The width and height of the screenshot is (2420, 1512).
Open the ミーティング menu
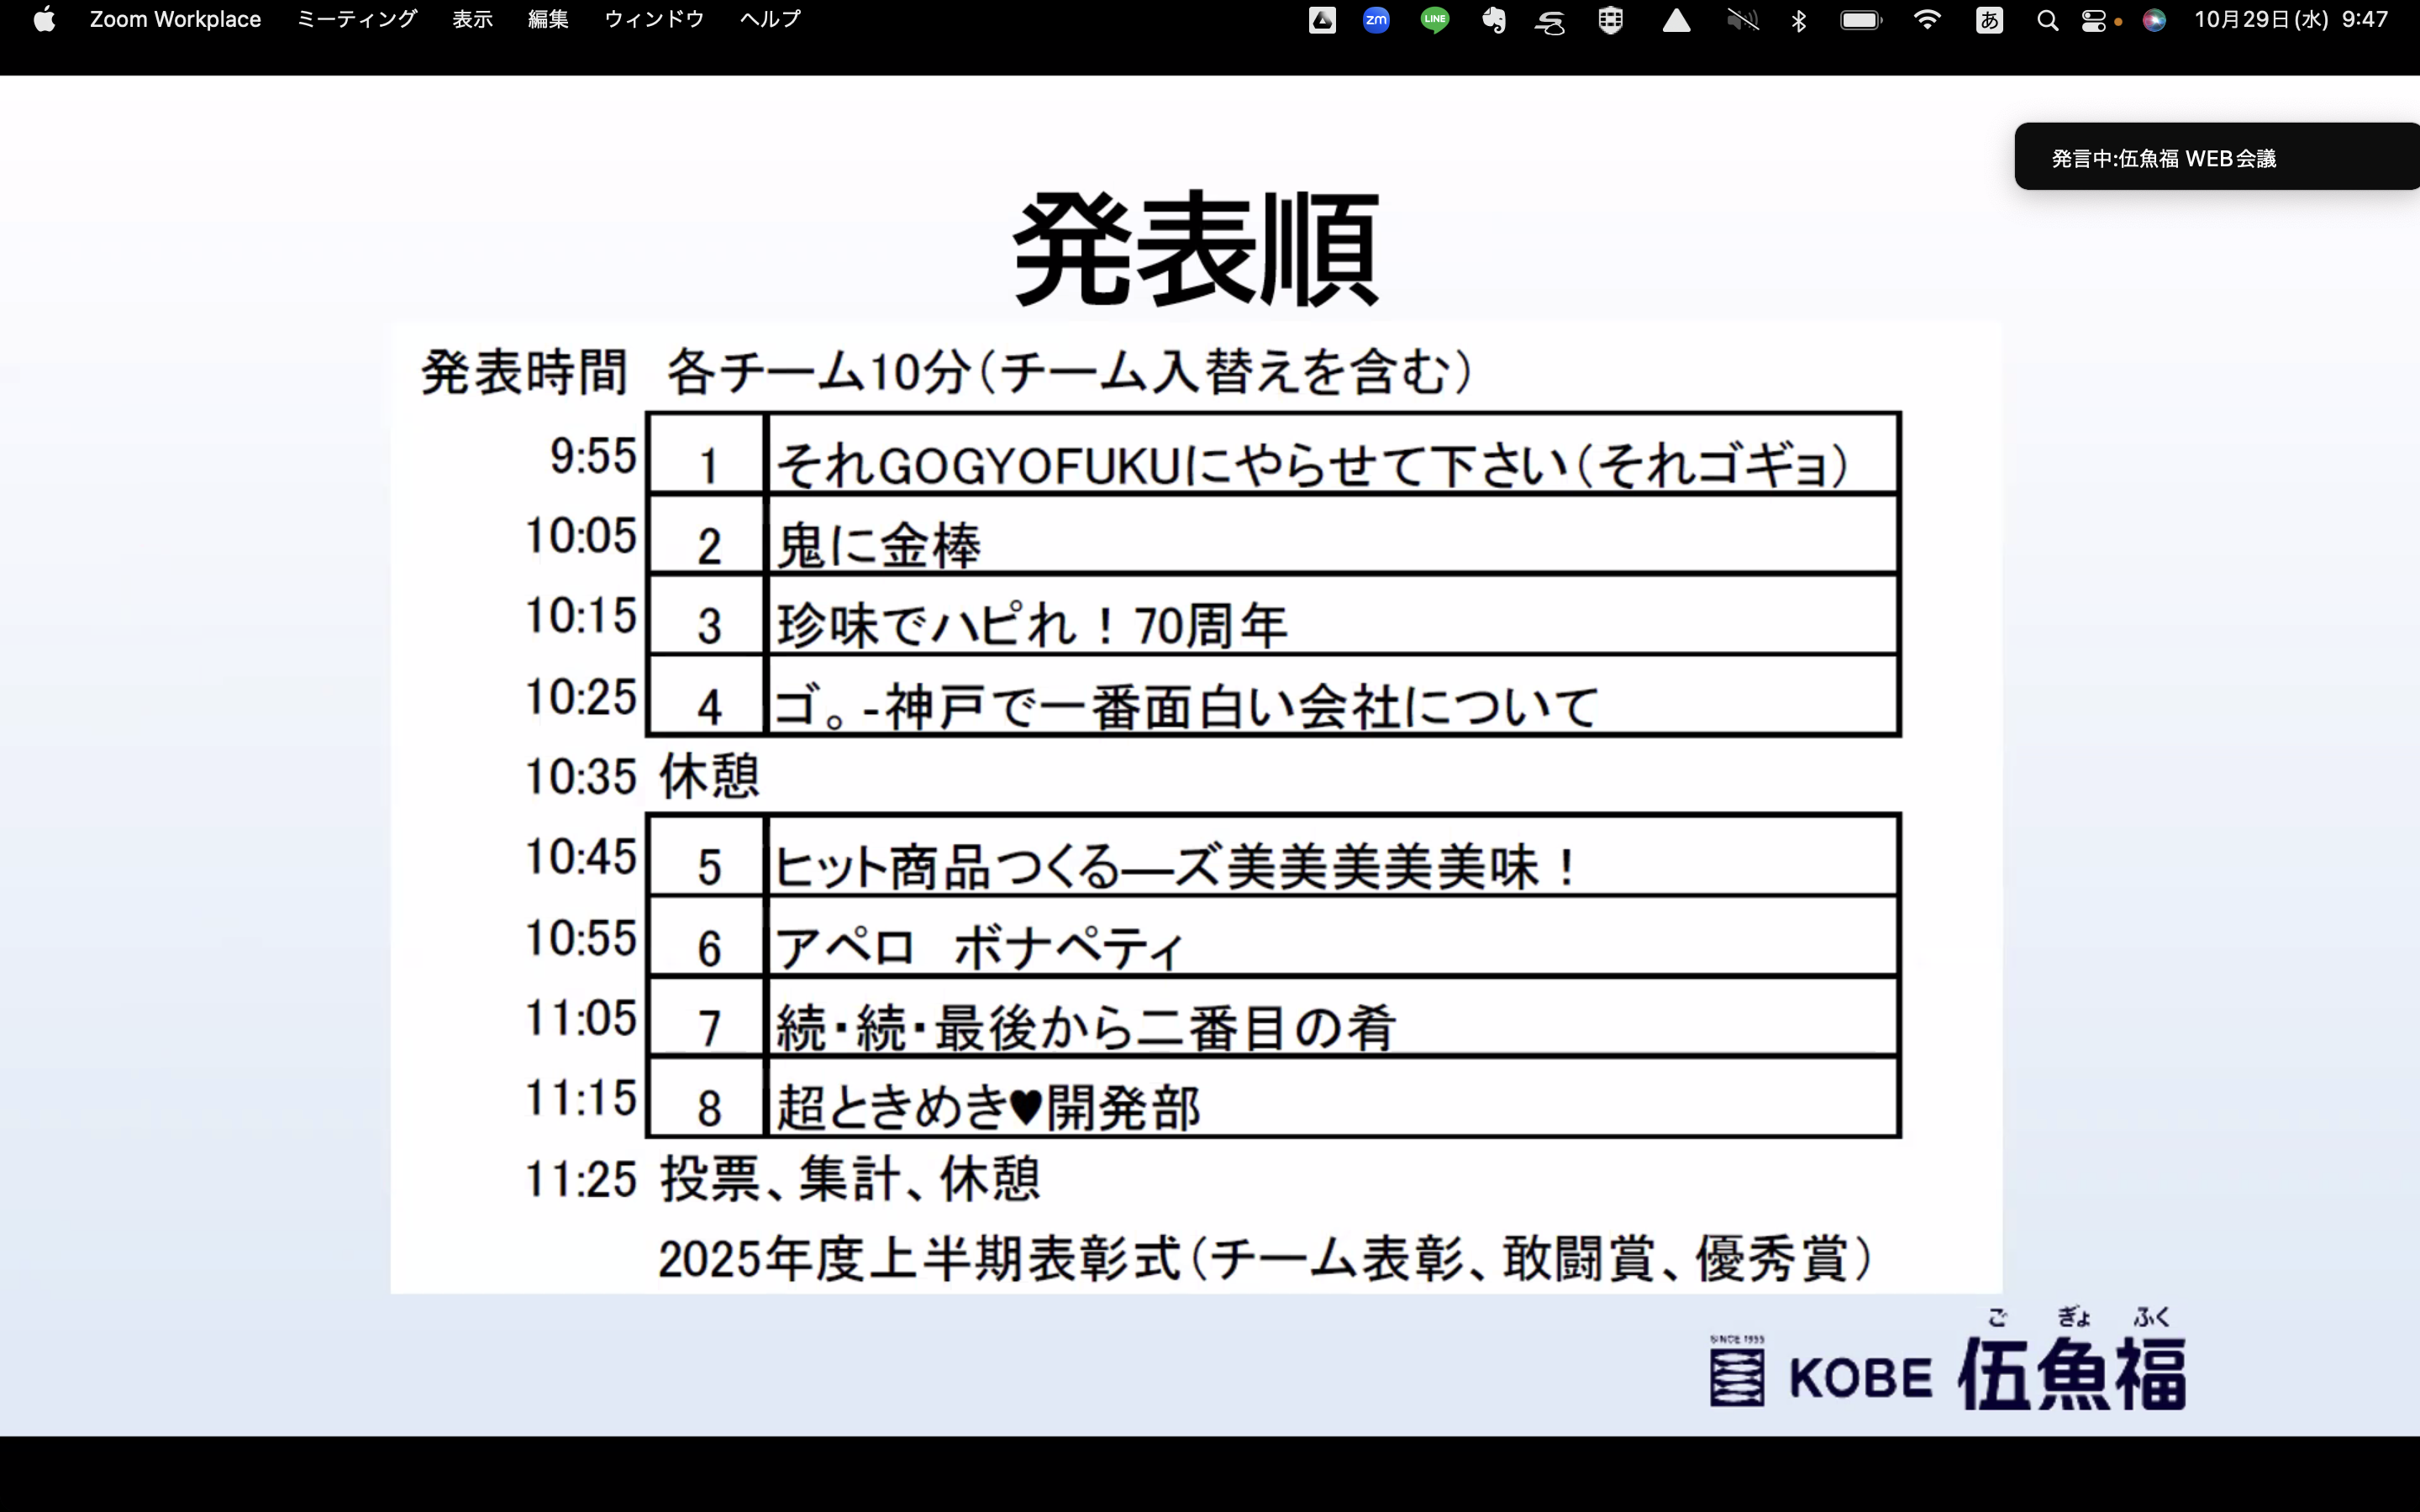(357, 20)
